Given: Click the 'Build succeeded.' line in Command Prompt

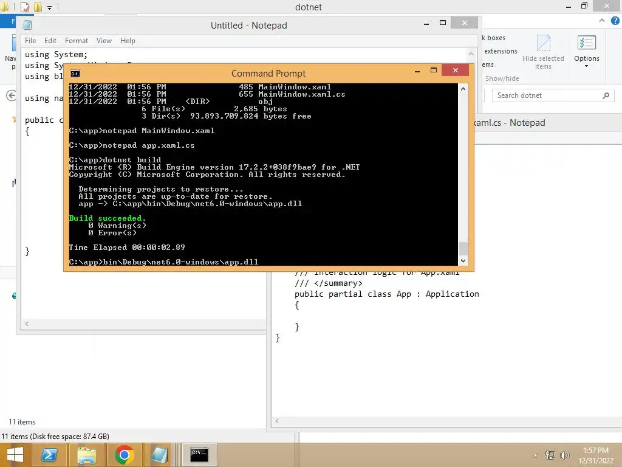Looking at the screenshot, I should coord(107,218).
